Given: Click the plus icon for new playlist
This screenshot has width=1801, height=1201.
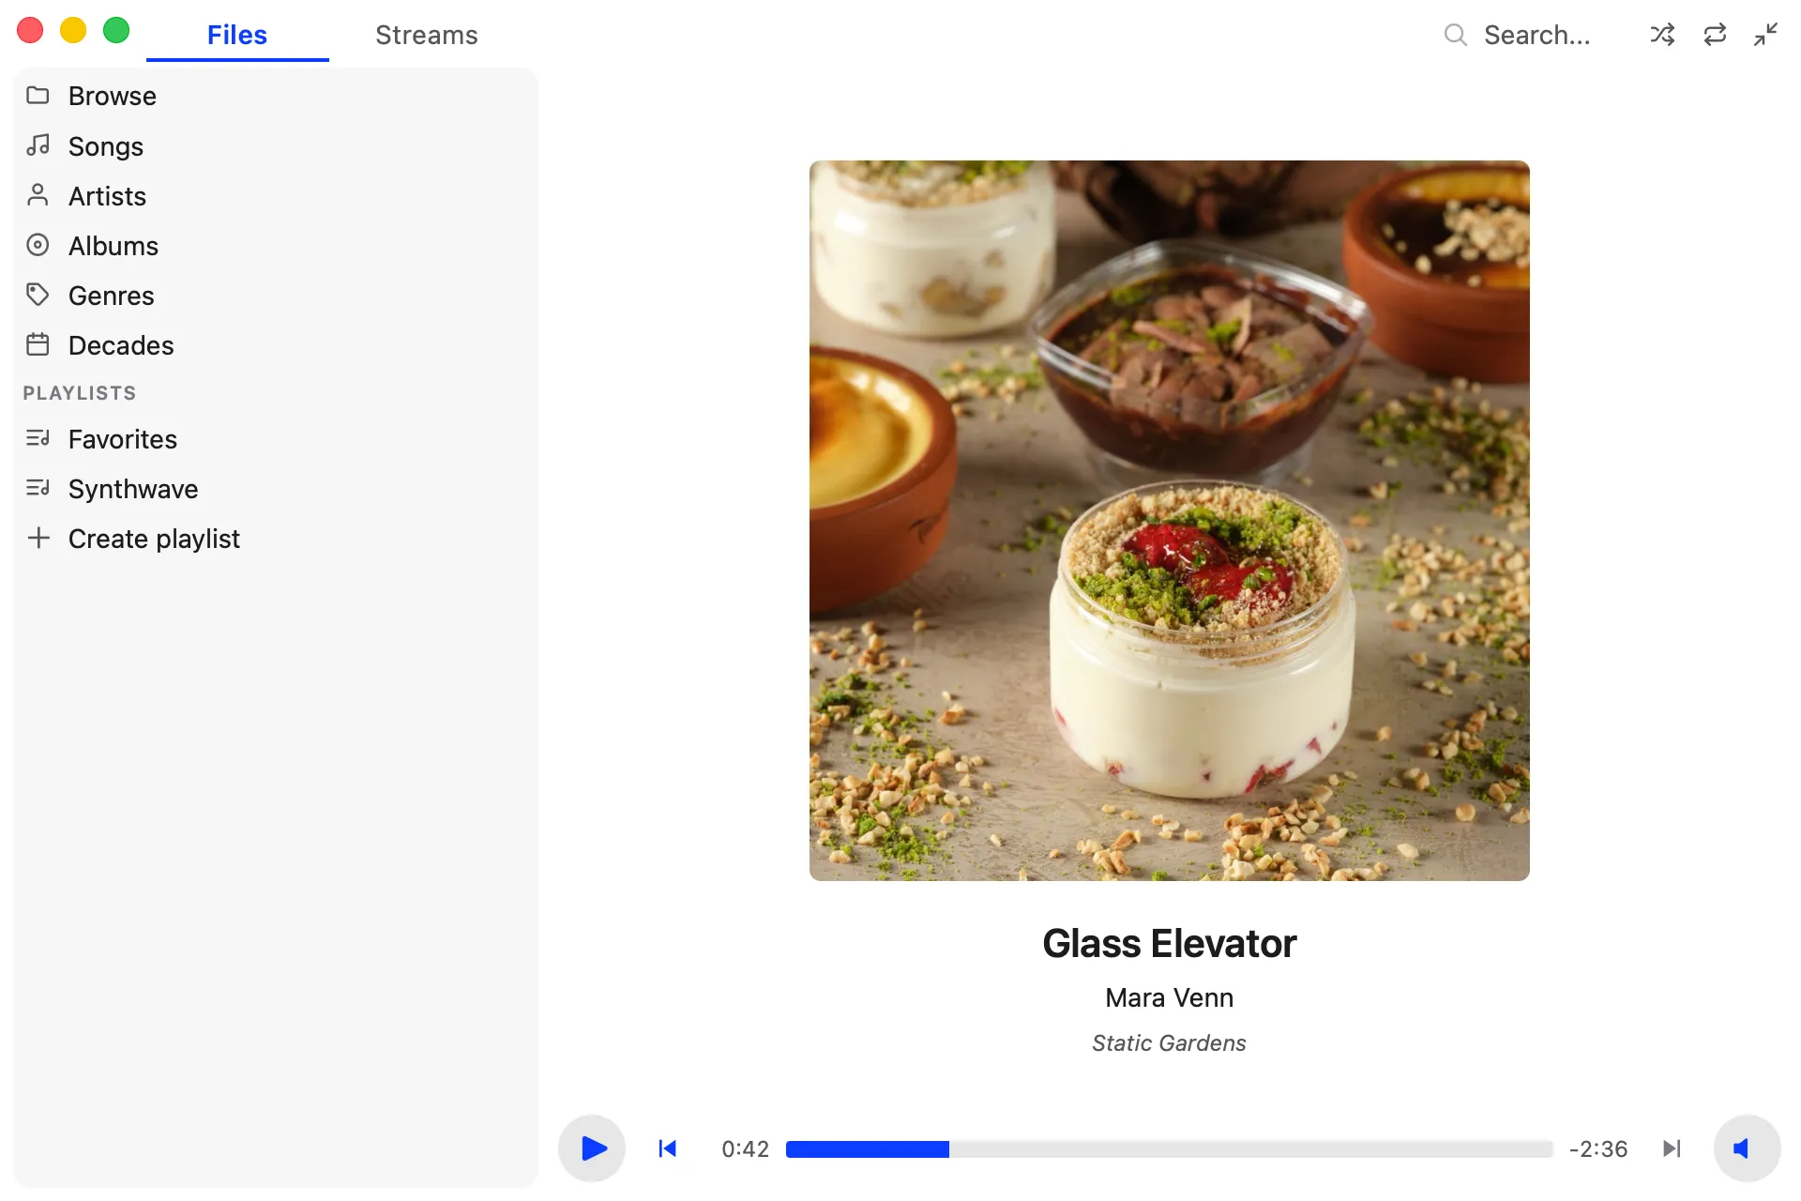Looking at the screenshot, I should 38,538.
